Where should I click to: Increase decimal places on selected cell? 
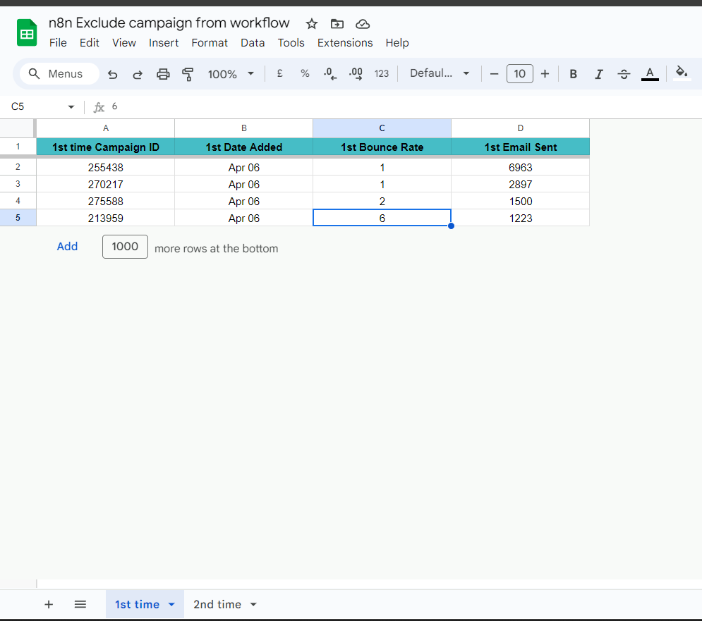(x=355, y=73)
